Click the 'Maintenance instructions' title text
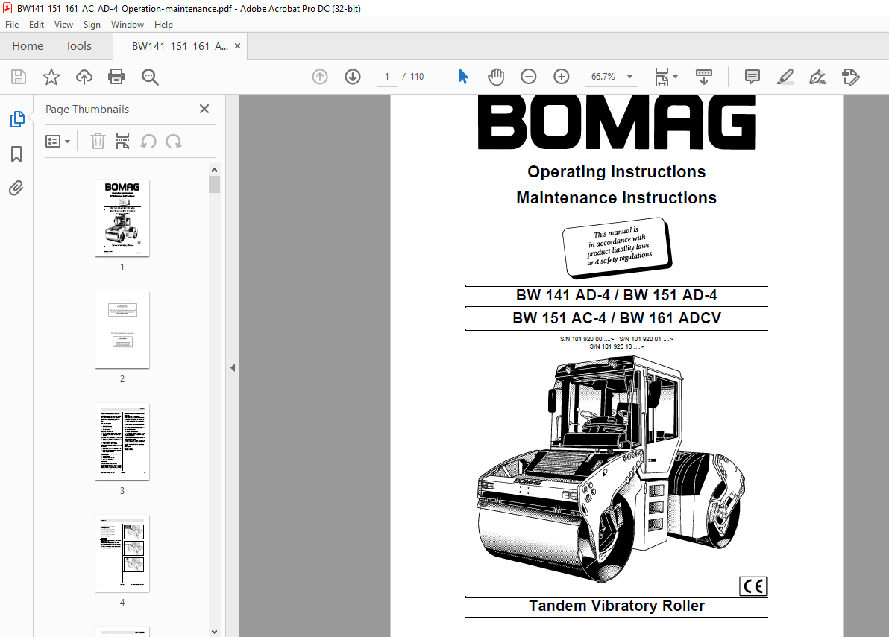The height and width of the screenshot is (637, 889). coord(616,197)
